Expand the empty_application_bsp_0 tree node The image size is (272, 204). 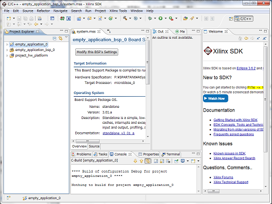coord(7,50)
